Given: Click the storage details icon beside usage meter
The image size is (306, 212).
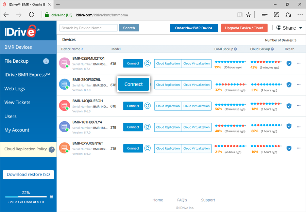Looking at the screenshot, I should click(51, 197).
